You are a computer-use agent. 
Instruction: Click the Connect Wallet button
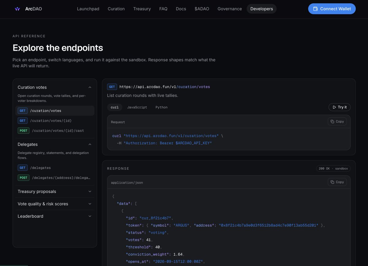[x=332, y=9]
